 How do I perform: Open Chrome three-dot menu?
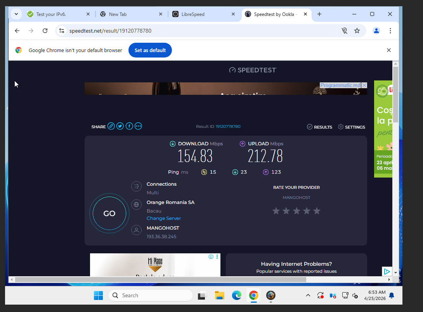tap(390, 31)
